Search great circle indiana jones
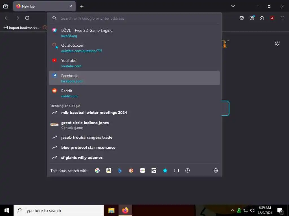289x216 pixels. coord(134,125)
